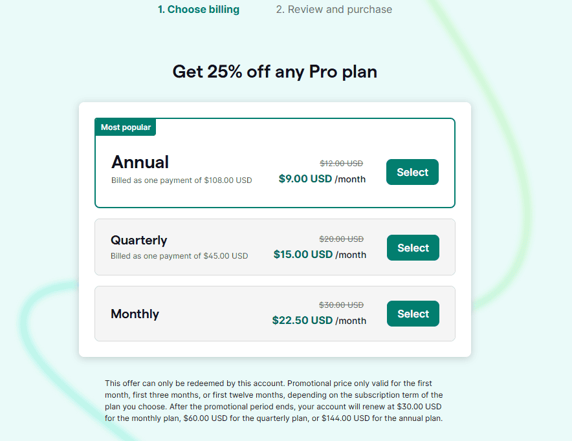Image resolution: width=572 pixels, height=441 pixels.
Task: Open the 'Review and purchase' step
Action: (x=334, y=9)
